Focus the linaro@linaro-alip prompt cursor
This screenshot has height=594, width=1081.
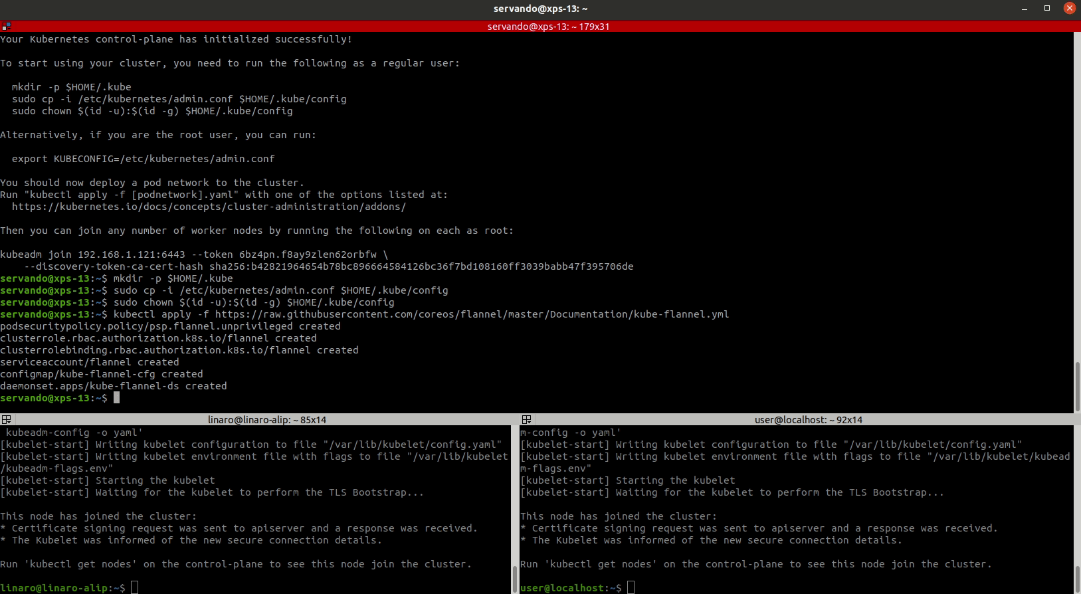[135, 587]
